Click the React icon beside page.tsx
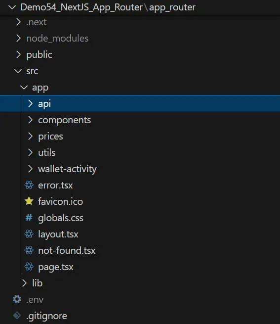280x324 pixels. 29,267
